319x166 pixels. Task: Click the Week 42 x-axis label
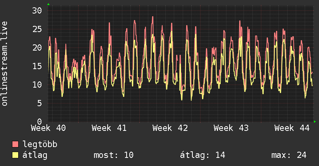[170, 128]
